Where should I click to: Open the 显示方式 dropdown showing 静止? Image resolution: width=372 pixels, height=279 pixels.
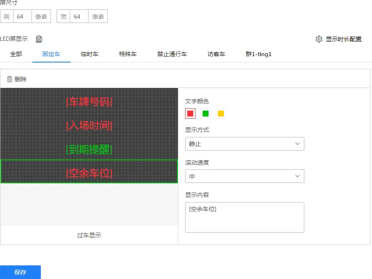[244, 144]
